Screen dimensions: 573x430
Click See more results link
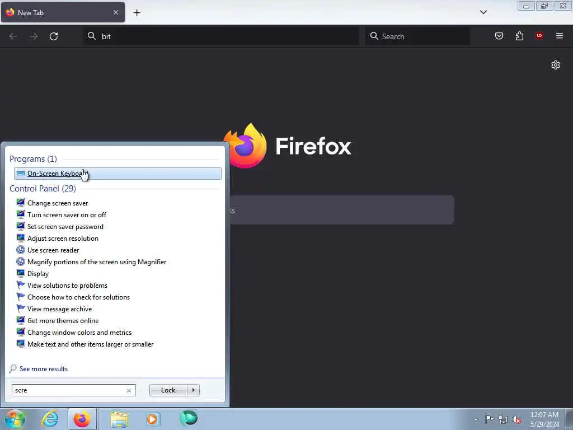44,368
